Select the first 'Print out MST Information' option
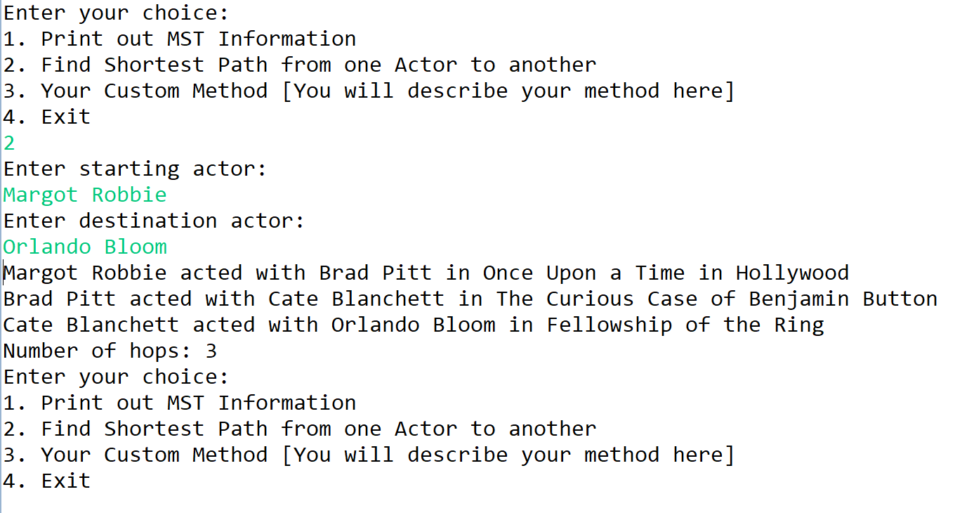 point(180,39)
